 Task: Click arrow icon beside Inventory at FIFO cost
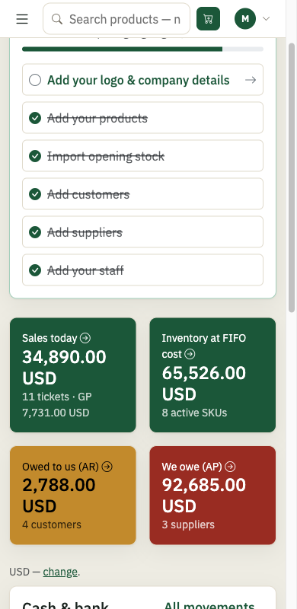pos(190,354)
